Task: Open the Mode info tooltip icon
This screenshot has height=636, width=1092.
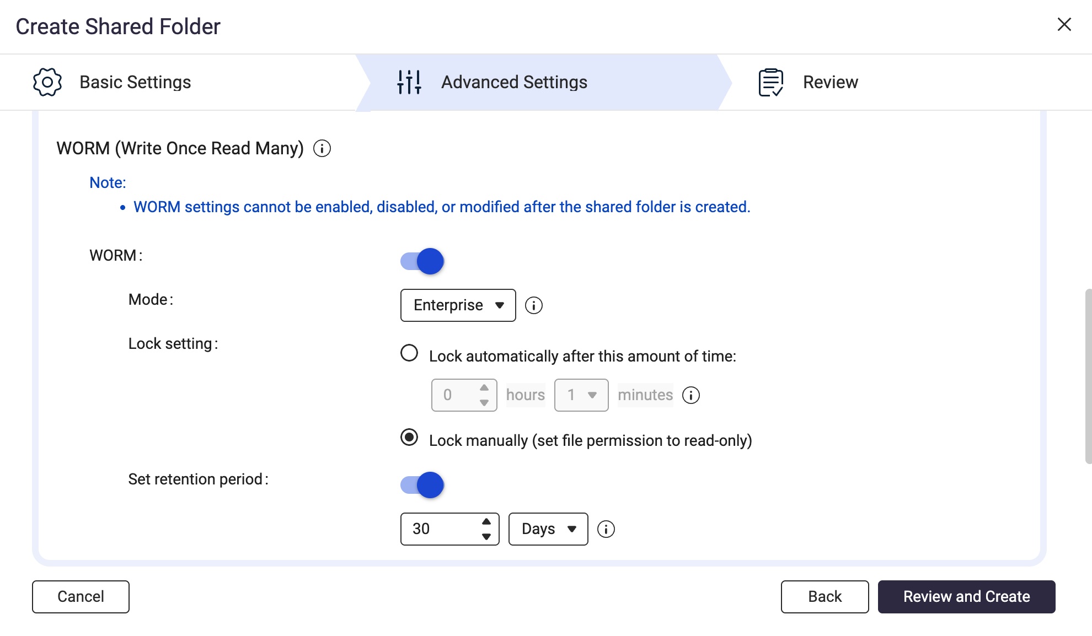Action: pyautogui.click(x=533, y=305)
